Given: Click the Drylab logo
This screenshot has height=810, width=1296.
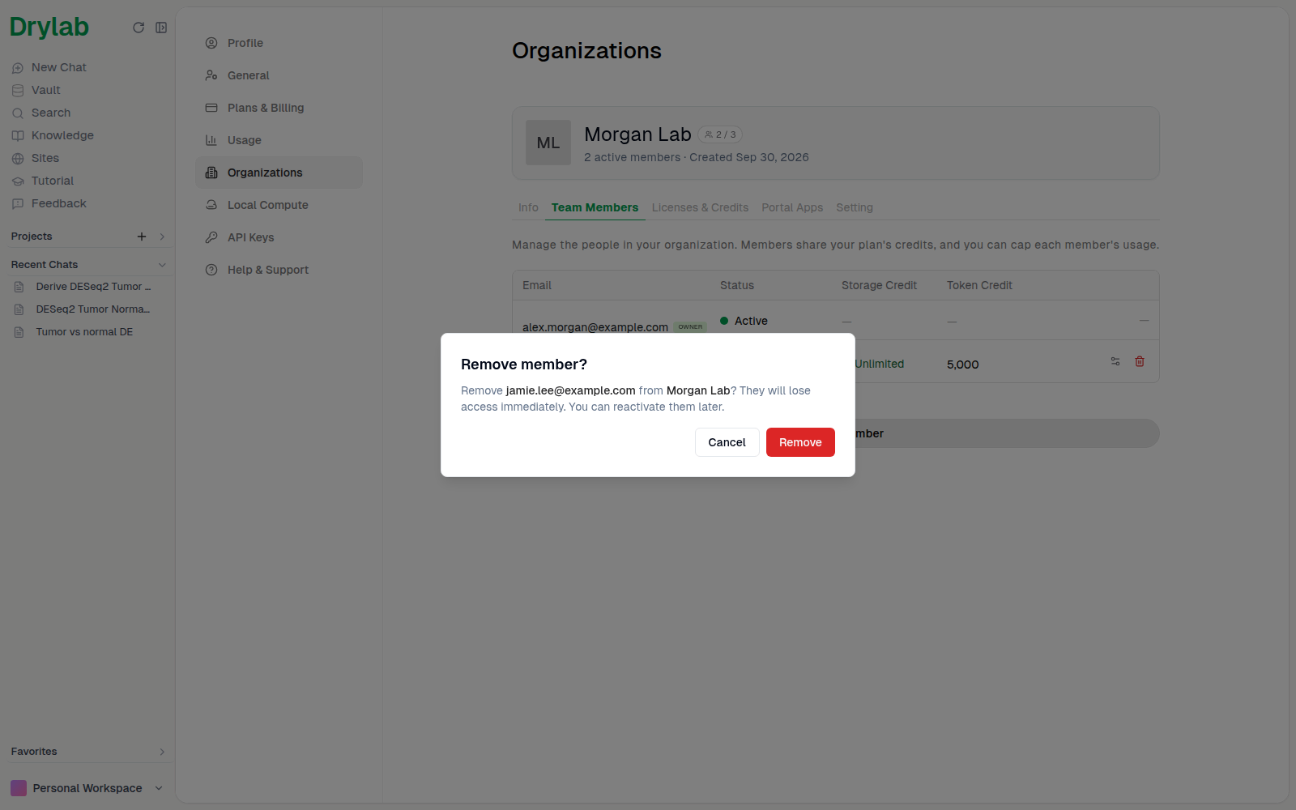Looking at the screenshot, I should click(49, 28).
